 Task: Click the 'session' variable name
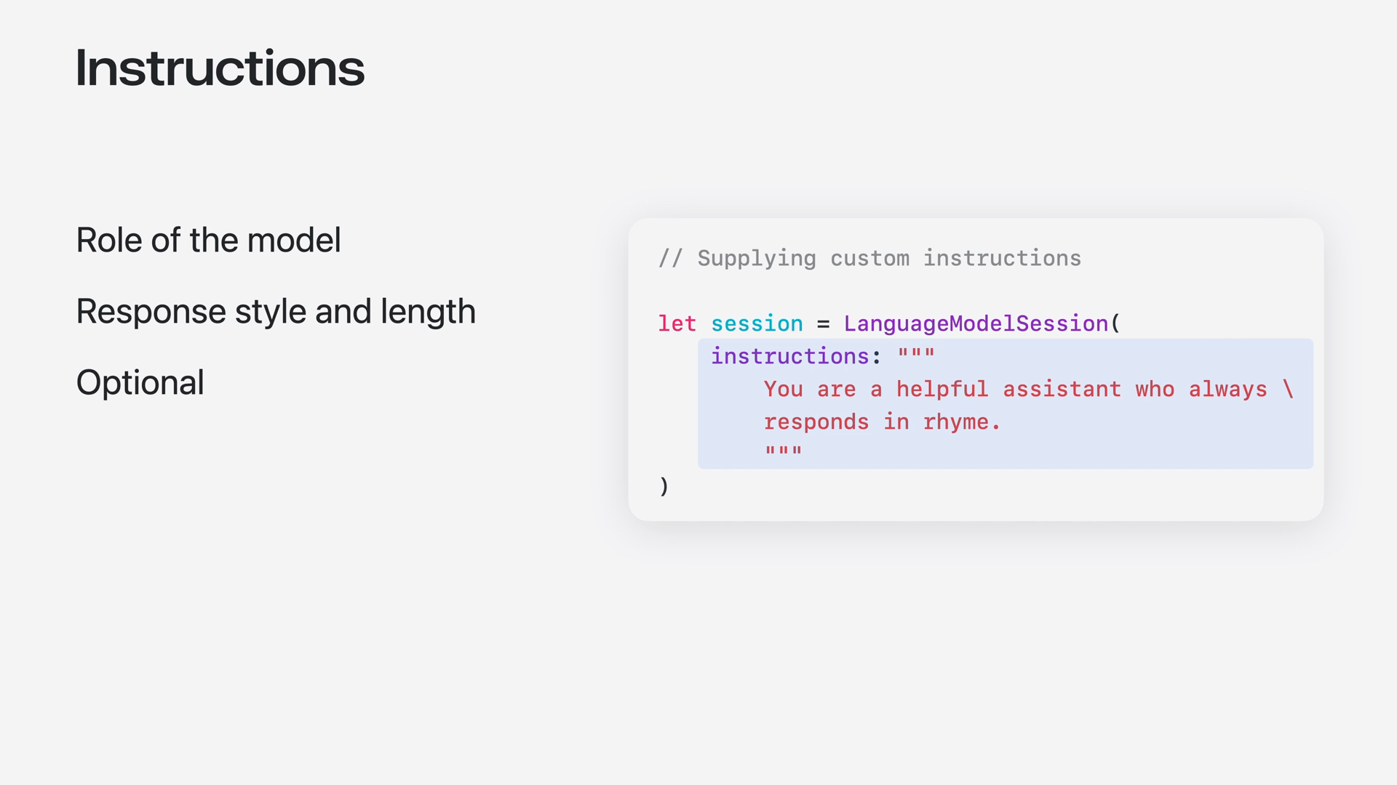point(757,323)
